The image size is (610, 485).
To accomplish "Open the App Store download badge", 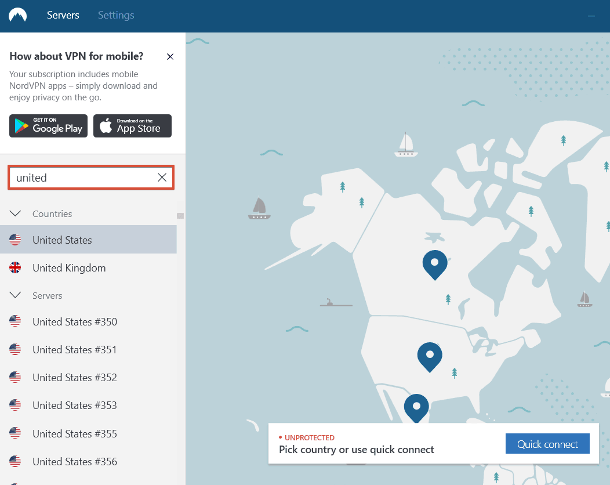I will click(132, 126).
